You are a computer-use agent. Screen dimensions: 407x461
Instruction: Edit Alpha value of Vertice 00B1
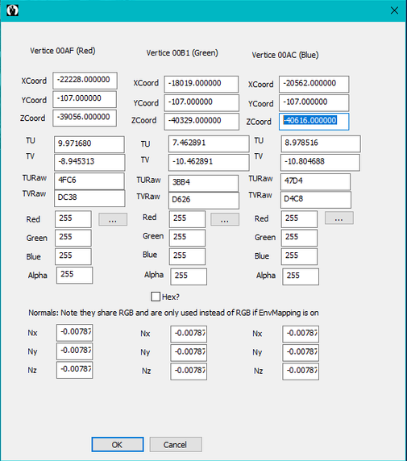click(189, 276)
